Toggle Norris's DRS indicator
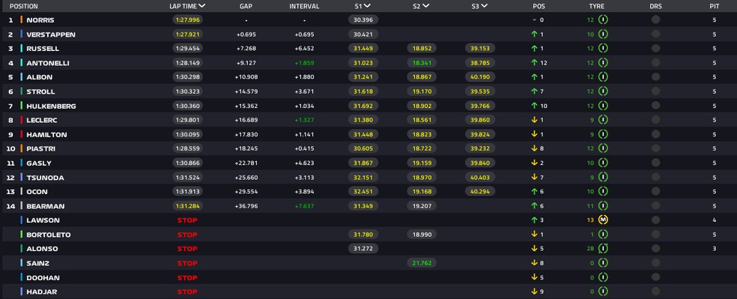Viewport: 737px width, 299px height. tap(655, 19)
